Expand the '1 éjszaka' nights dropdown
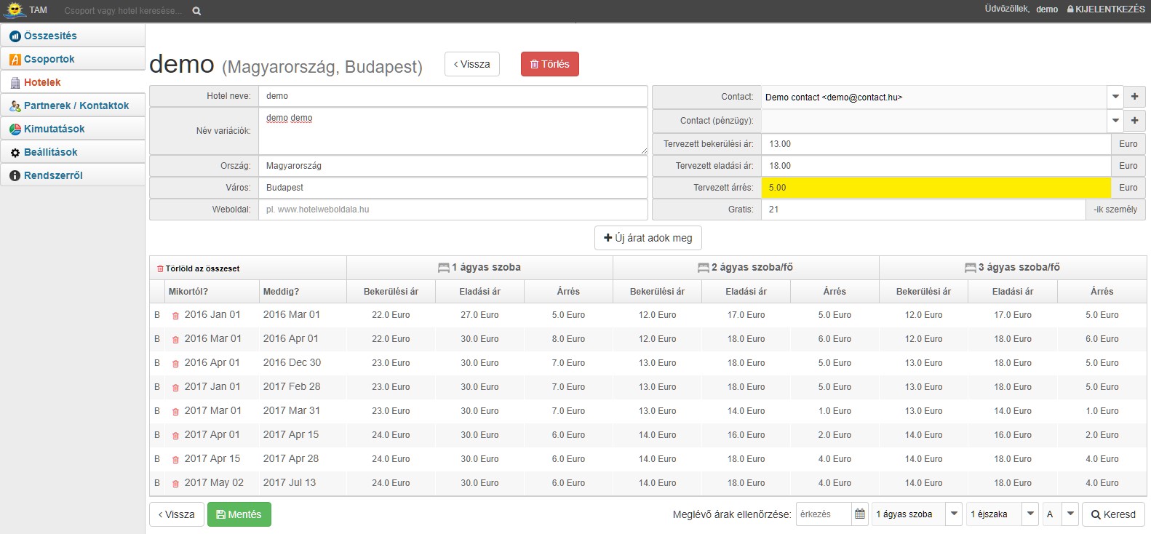Viewport: 1151px width, 534px height. 1030,514
